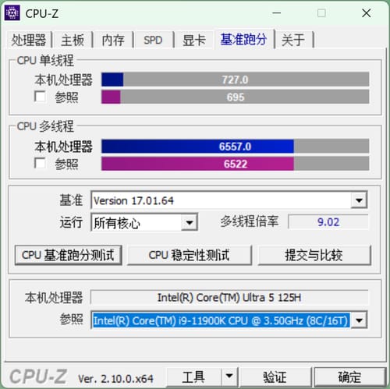Click the 提交与比较 button
The height and width of the screenshot is (389, 390).
(x=314, y=255)
